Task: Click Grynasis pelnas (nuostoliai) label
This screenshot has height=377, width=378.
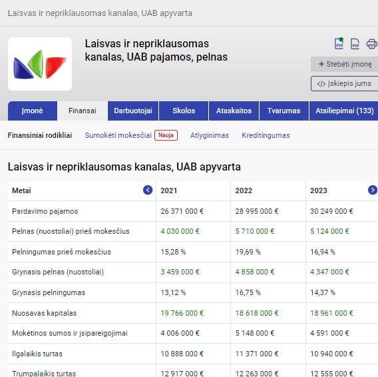Action: [58, 272]
